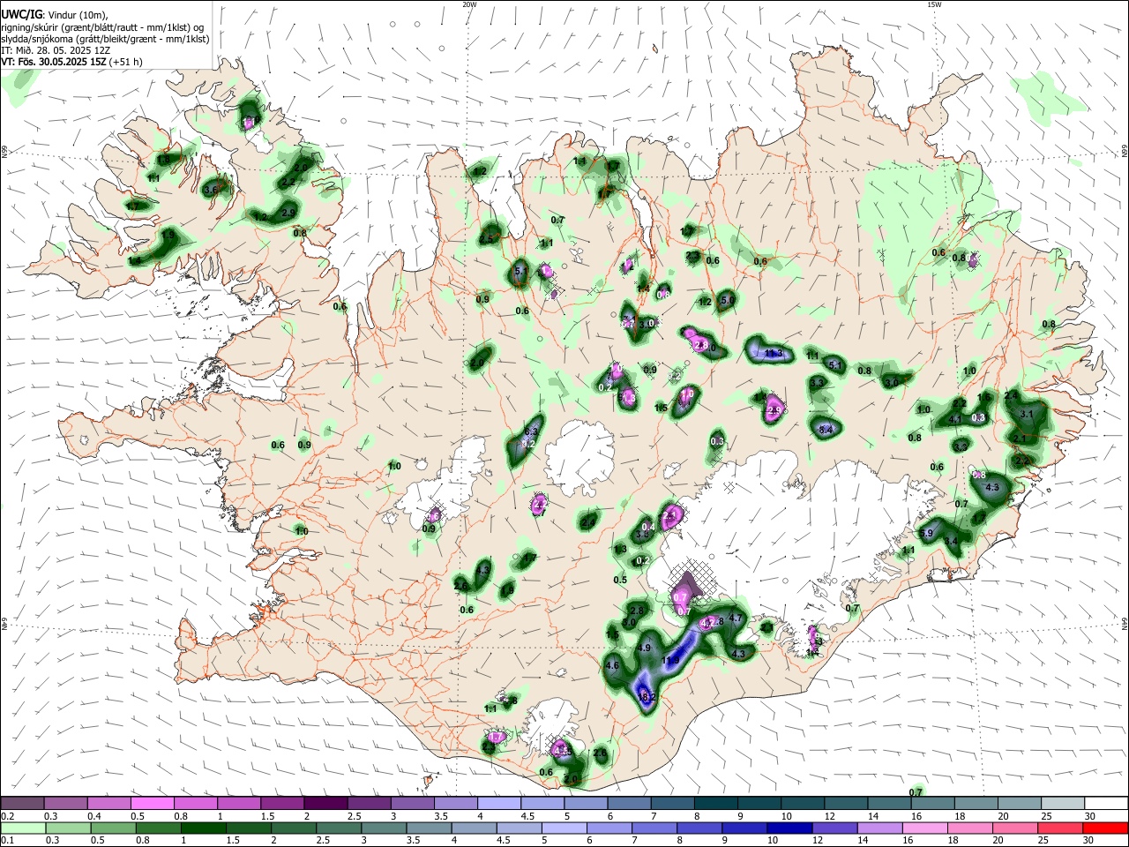Click the '20W' longitude label
The width and height of the screenshot is (1129, 847).
click(469, 4)
